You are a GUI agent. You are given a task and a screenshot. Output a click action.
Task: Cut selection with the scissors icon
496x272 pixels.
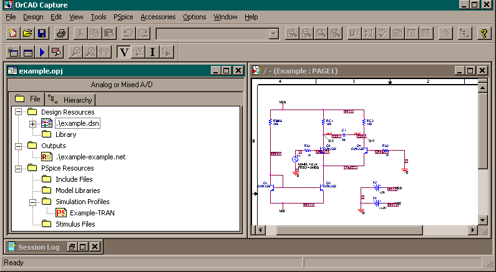coord(80,33)
